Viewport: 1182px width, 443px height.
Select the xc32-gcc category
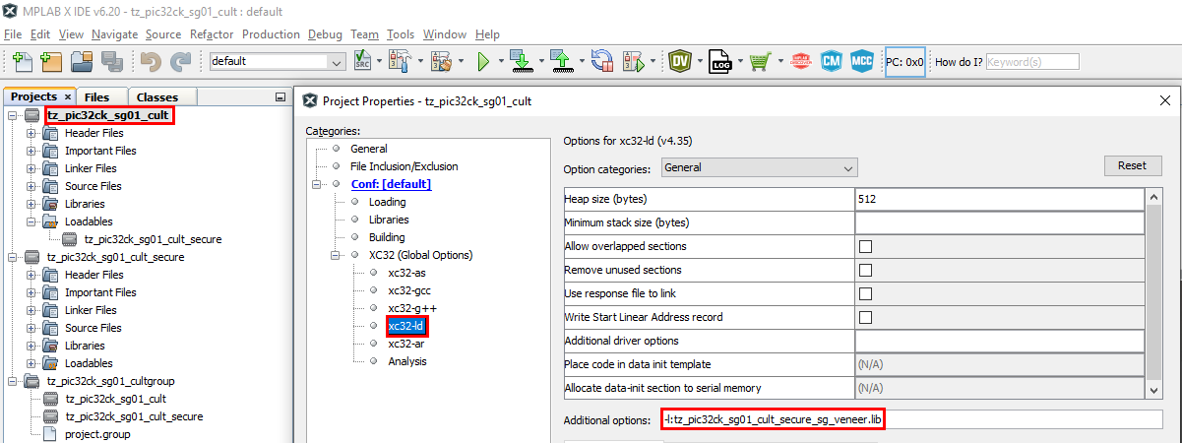click(x=411, y=290)
